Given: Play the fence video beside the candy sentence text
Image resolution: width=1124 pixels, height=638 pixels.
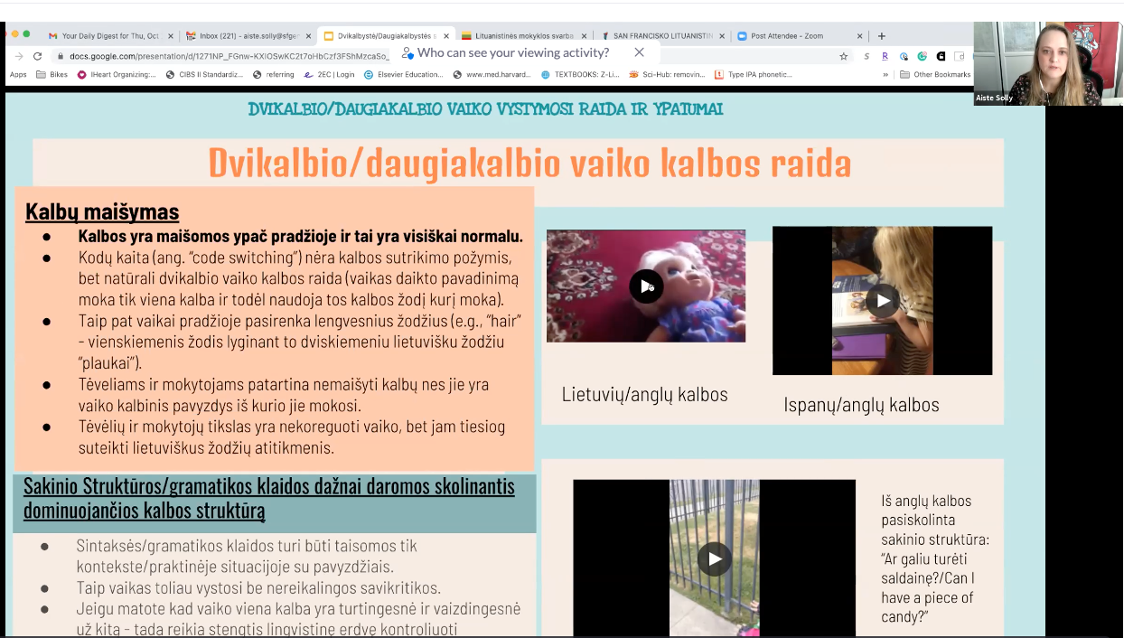Looking at the screenshot, I should coord(715,558).
